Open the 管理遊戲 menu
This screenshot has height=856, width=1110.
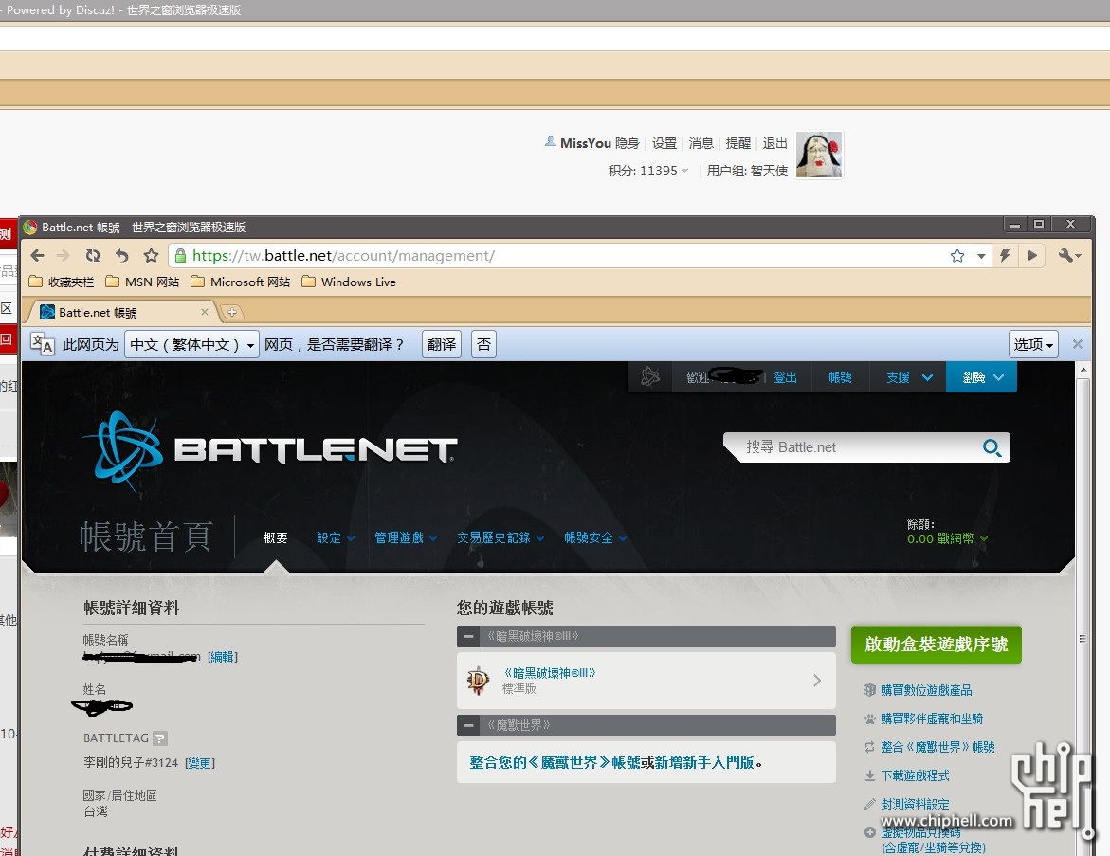[406, 538]
